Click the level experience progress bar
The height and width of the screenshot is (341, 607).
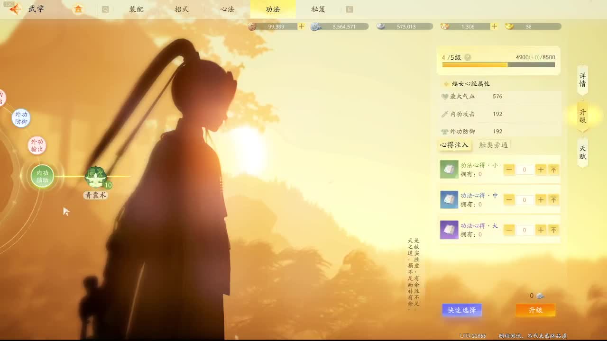coord(498,65)
